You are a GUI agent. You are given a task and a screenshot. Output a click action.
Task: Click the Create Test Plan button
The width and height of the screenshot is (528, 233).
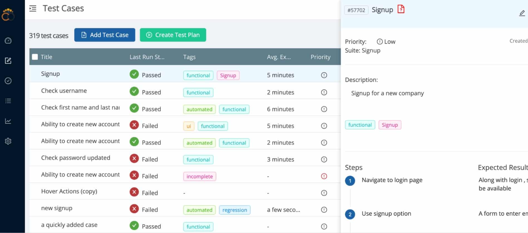tap(173, 35)
